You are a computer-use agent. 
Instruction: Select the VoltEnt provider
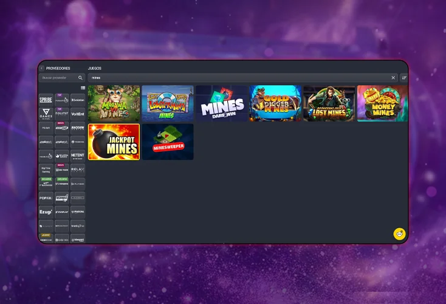[x=78, y=114]
